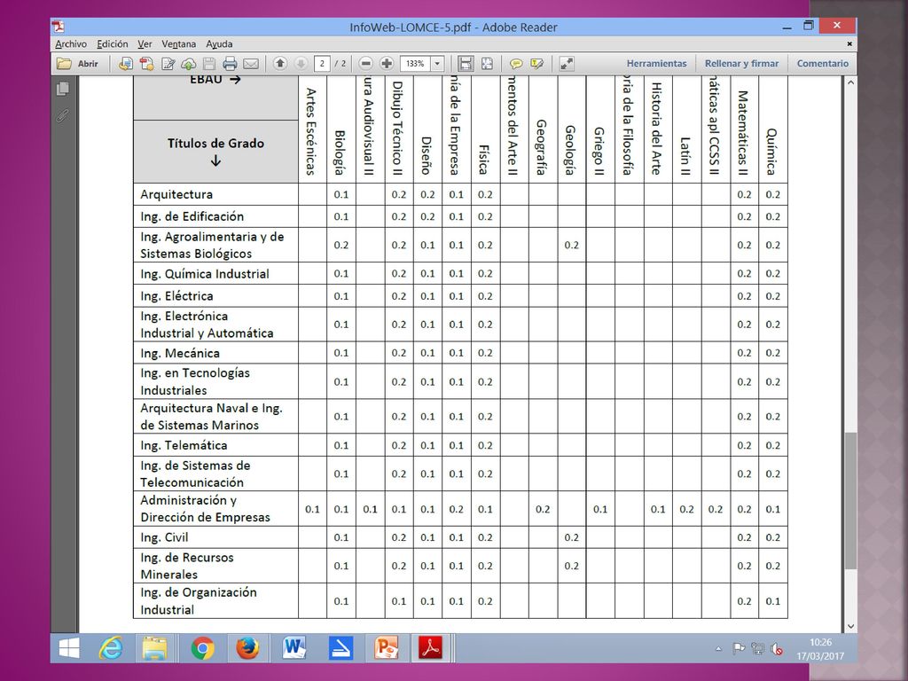Open the Archivo menu
Screen dimensions: 908x681
(71, 44)
